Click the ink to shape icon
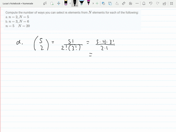 point(110,3)
